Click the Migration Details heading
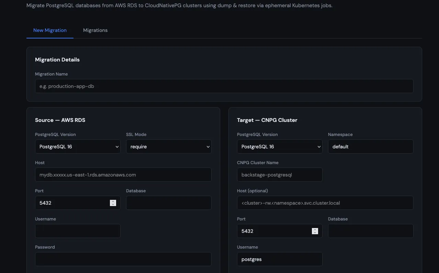439x273 pixels. click(57, 60)
